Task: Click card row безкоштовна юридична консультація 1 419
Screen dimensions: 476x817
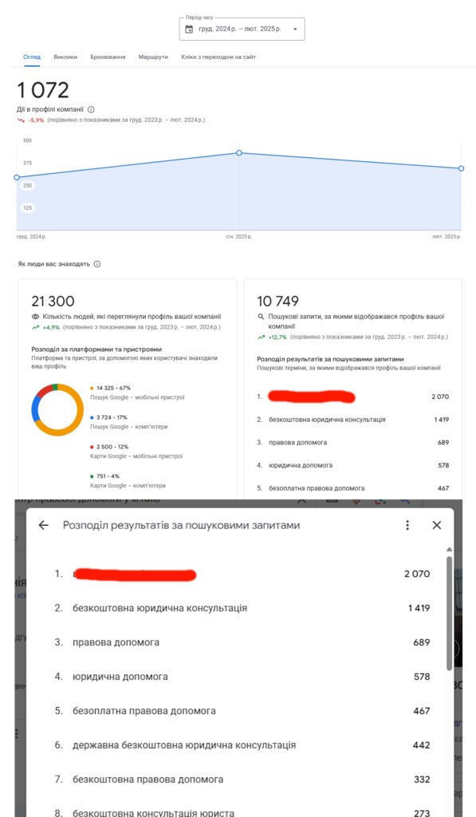Action: tap(352, 420)
